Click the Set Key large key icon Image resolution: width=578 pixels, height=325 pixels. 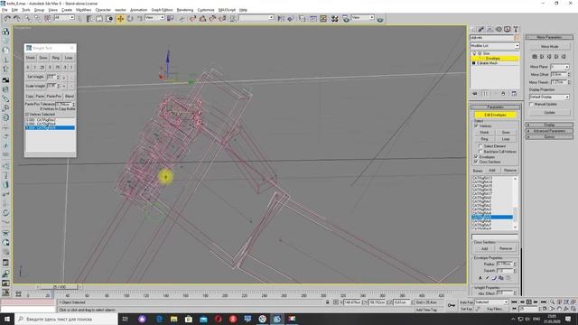tap(452, 305)
